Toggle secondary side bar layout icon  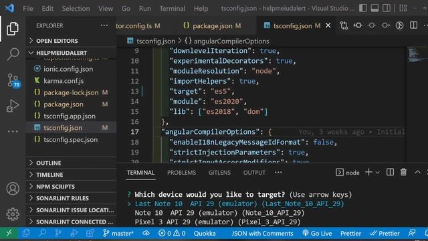tap(387, 8)
